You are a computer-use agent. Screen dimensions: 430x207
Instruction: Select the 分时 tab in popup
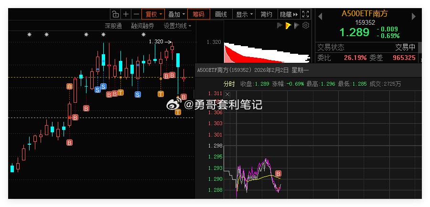coord(229,84)
